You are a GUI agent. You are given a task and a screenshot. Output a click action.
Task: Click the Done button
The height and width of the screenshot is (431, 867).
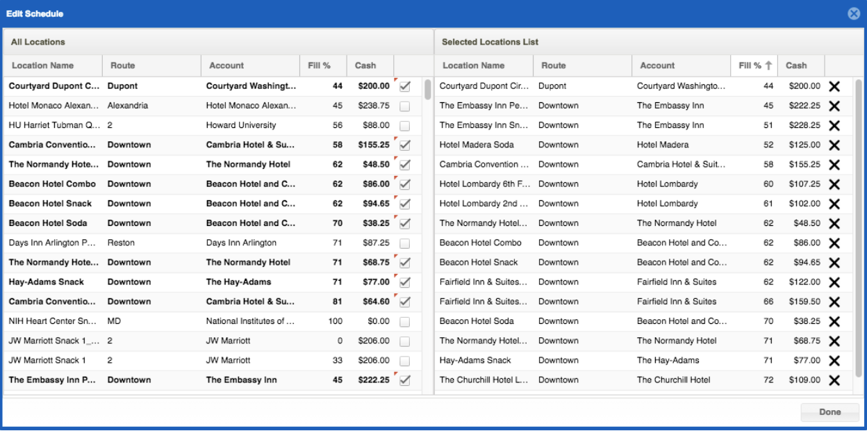point(829,412)
